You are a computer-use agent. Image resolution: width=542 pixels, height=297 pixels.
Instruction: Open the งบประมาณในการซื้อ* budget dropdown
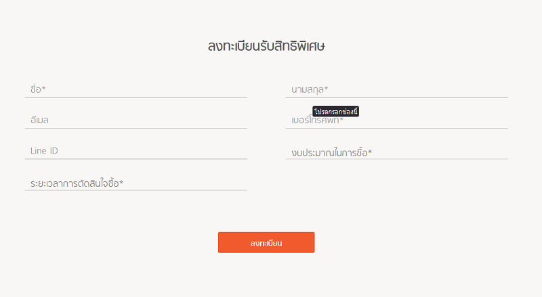396,152
